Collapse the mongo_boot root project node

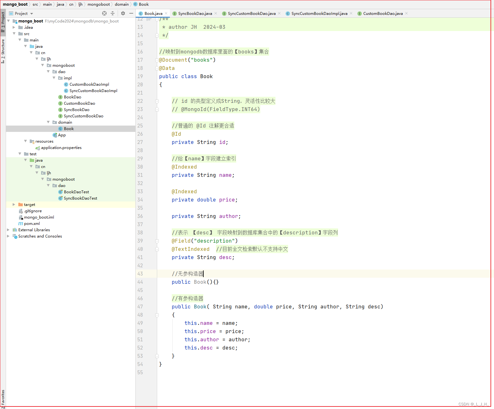[9, 21]
